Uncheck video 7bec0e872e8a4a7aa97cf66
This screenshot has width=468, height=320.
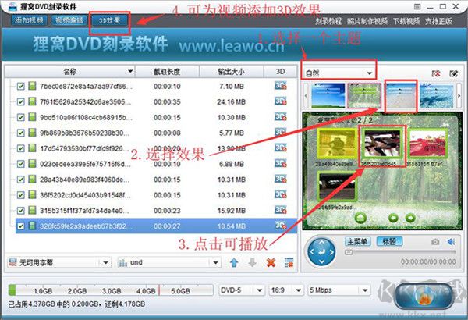(20, 87)
